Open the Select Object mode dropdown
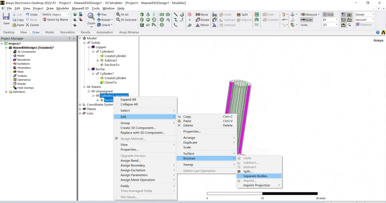The image size is (386, 203). point(68,15)
